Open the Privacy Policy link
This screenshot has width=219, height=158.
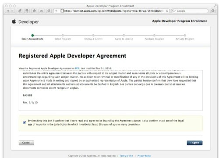tap(144, 156)
